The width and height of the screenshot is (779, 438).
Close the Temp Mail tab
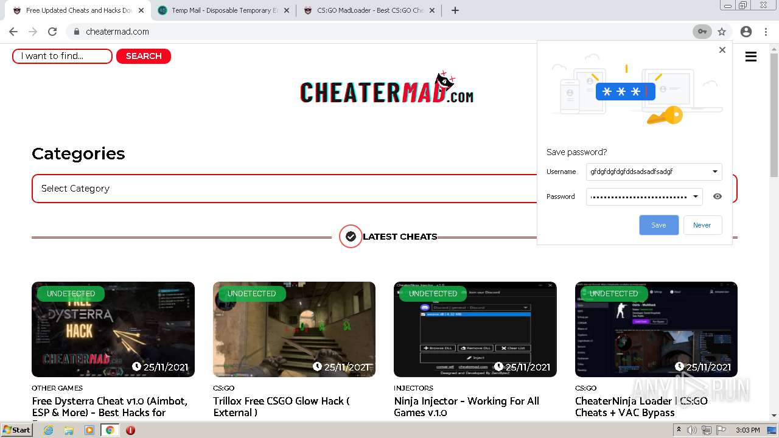[287, 10]
